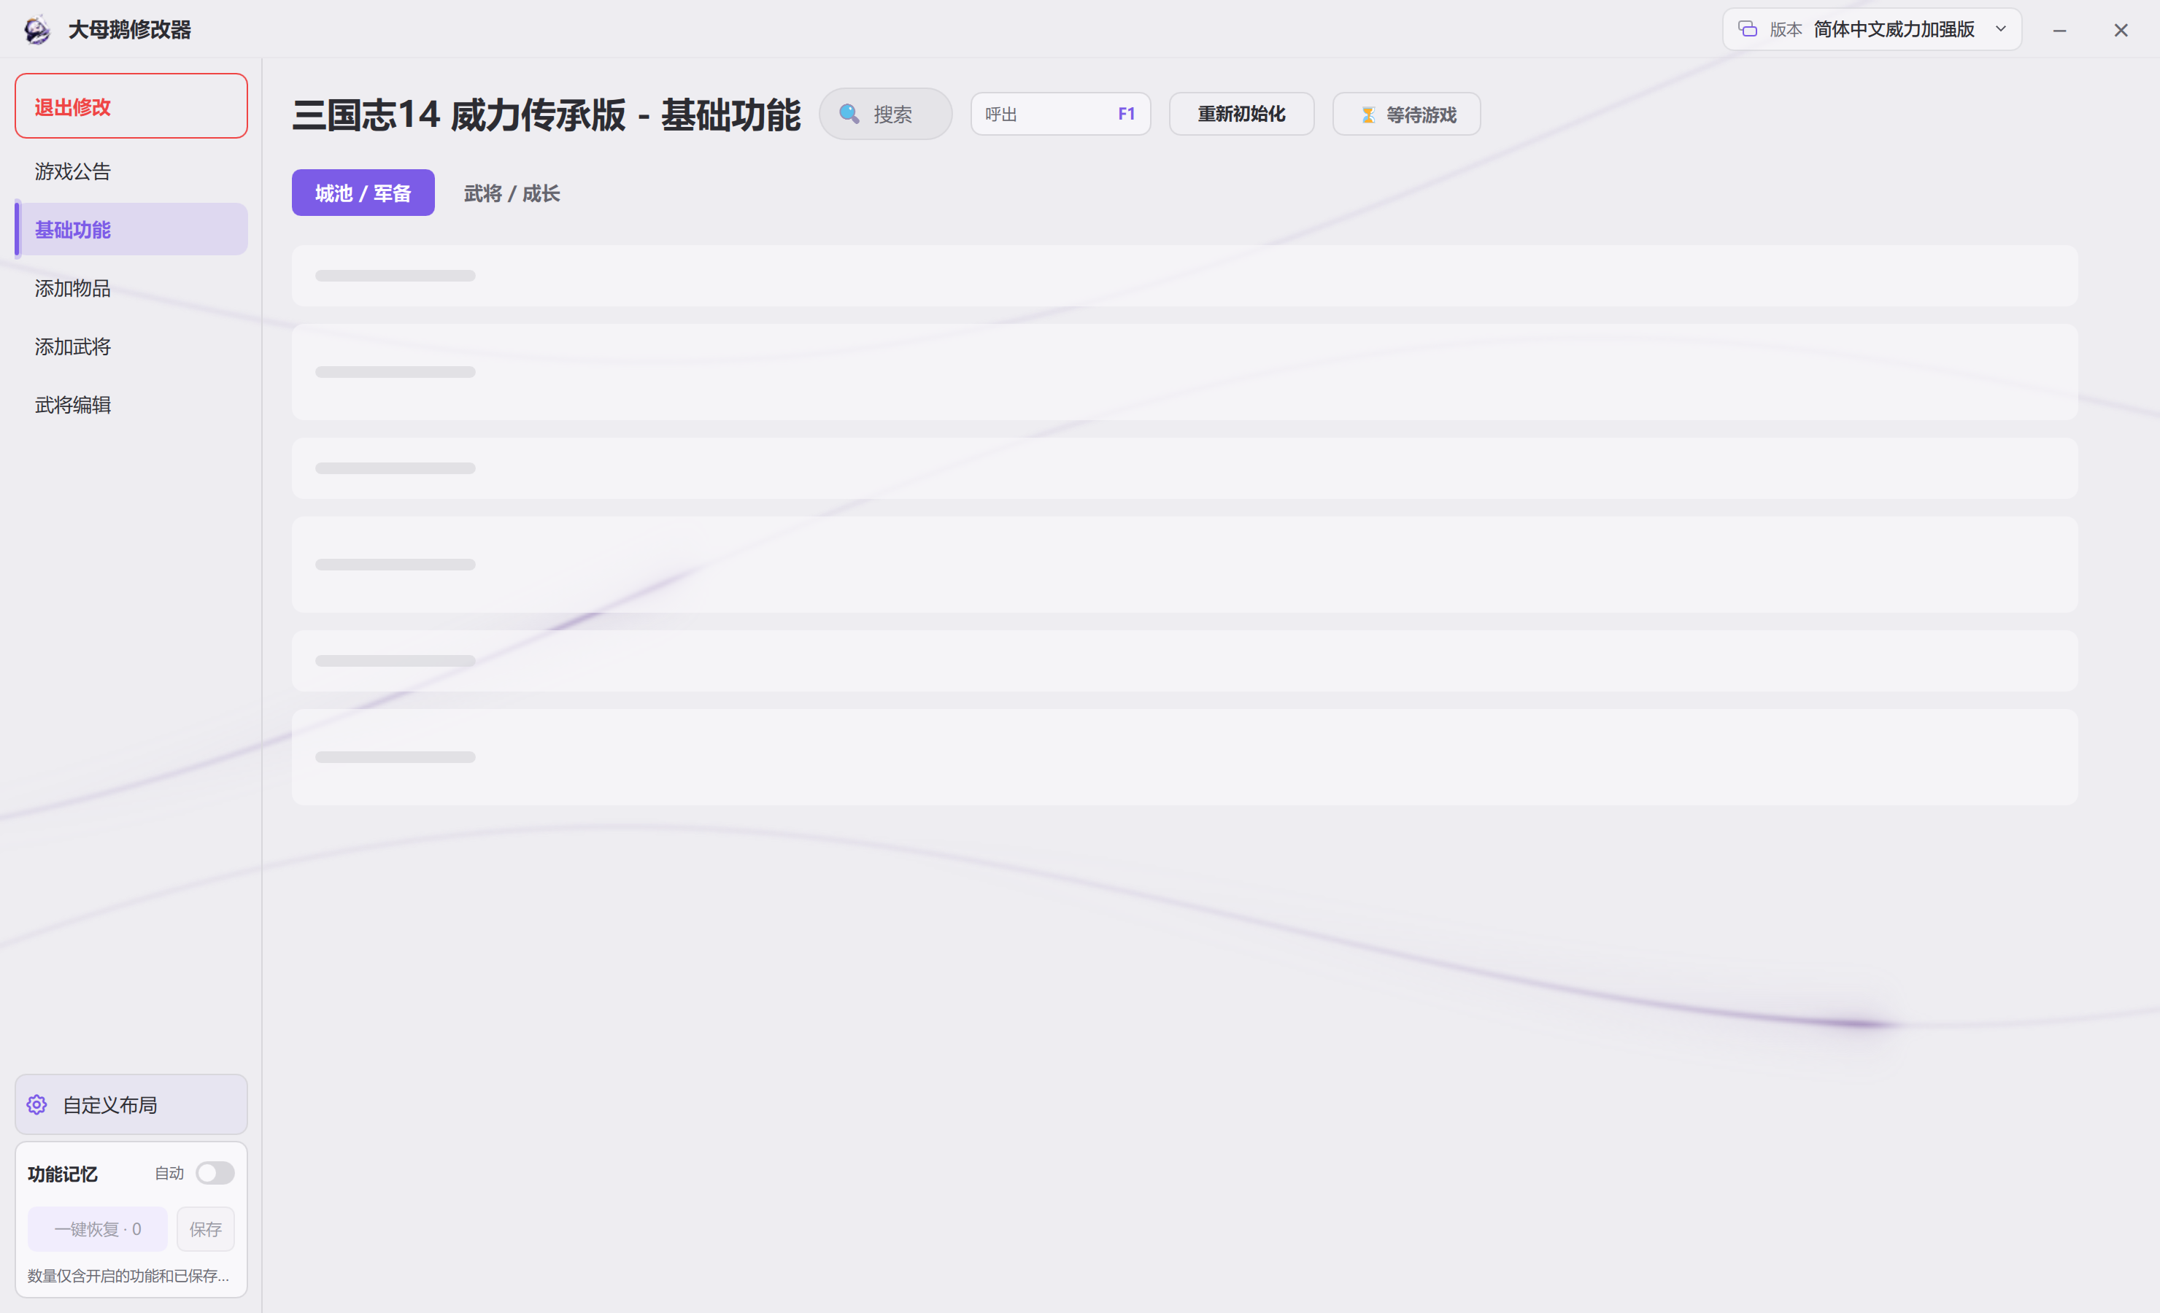
Task: Open the 自定义布局 button
Action: tap(131, 1104)
